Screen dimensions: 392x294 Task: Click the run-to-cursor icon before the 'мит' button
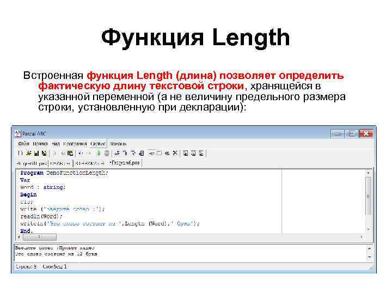click(142, 153)
